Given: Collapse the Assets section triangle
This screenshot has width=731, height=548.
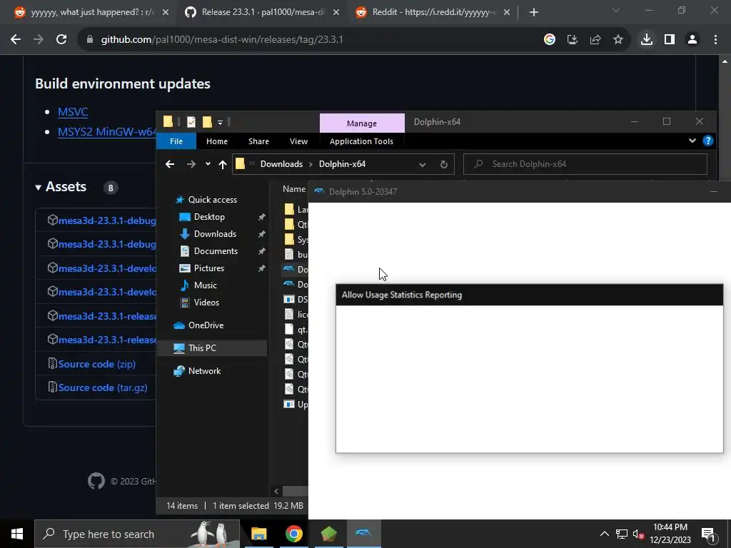Looking at the screenshot, I should pyautogui.click(x=39, y=188).
